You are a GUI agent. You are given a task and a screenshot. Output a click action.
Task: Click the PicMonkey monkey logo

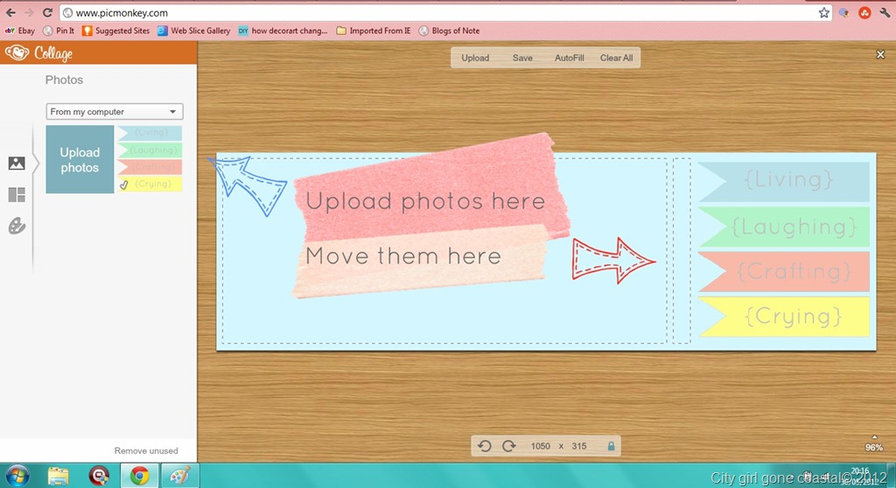[x=17, y=53]
